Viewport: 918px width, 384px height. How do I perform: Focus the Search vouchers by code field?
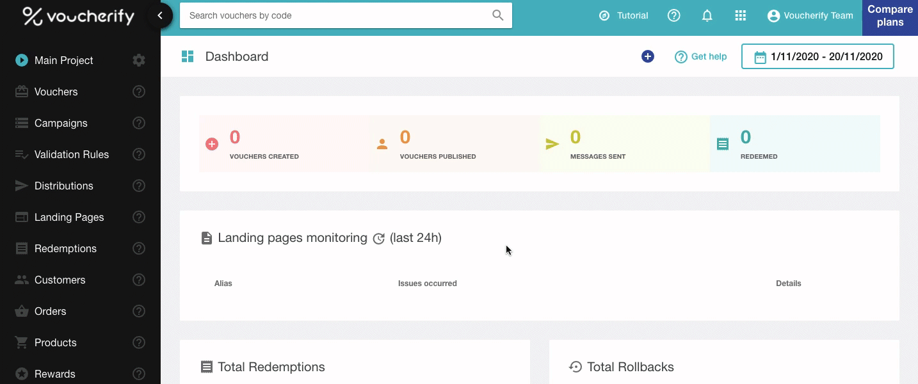click(x=346, y=15)
